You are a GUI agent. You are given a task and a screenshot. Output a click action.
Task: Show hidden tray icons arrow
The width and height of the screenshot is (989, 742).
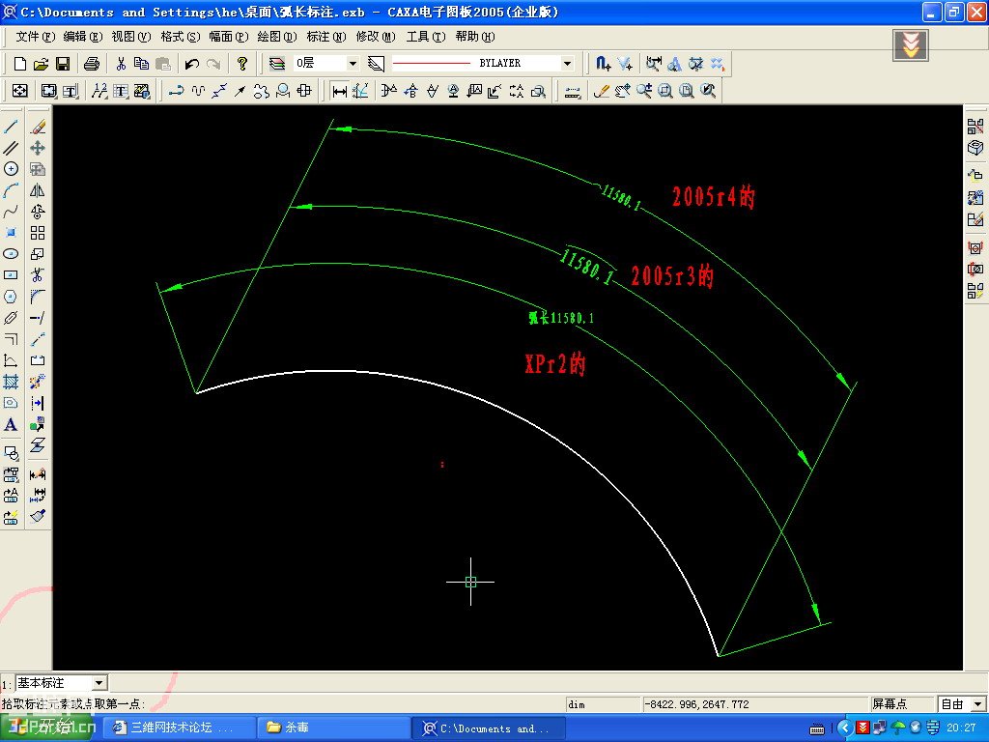pyautogui.click(x=844, y=728)
